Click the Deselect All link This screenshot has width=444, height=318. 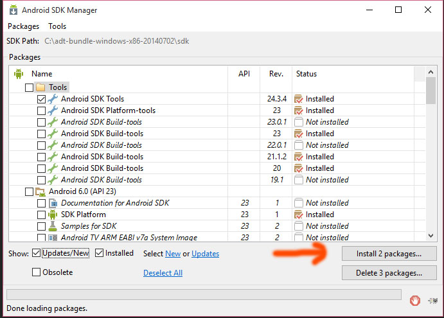pos(163,273)
